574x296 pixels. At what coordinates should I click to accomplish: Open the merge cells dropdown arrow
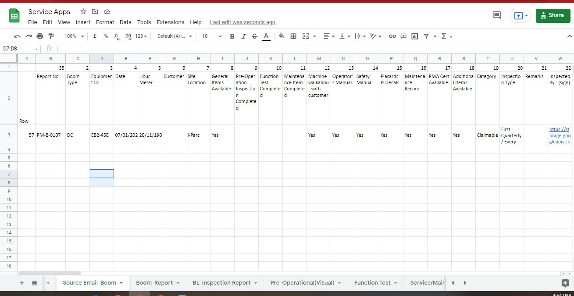click(314, 37)
